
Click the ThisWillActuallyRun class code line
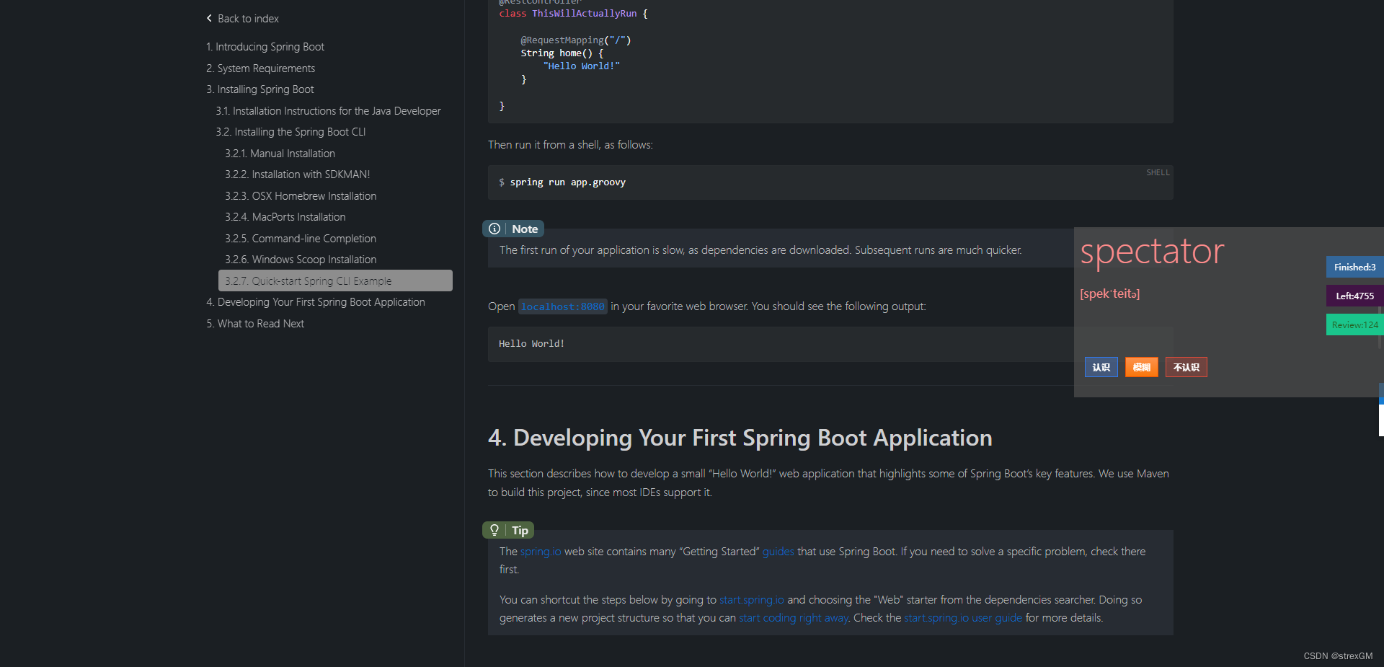(x=573, y=14)
